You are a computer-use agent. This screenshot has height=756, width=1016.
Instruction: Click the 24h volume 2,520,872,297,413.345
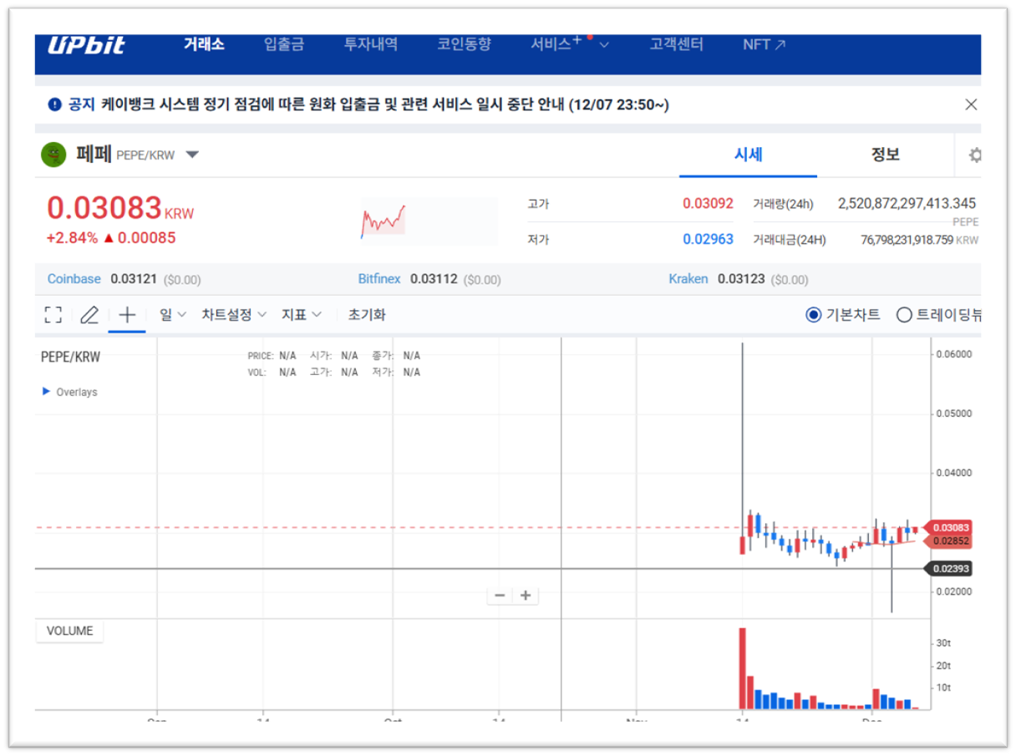tap(907, 203)
